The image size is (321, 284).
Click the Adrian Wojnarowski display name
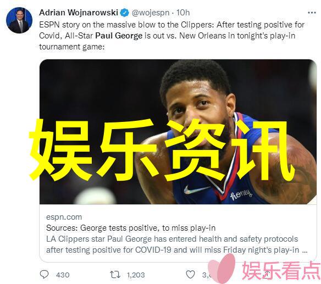[x=79, y=13]
